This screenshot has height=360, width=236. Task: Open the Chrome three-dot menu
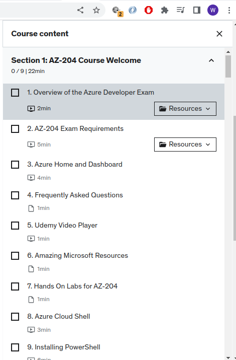(x=229, y=10)
